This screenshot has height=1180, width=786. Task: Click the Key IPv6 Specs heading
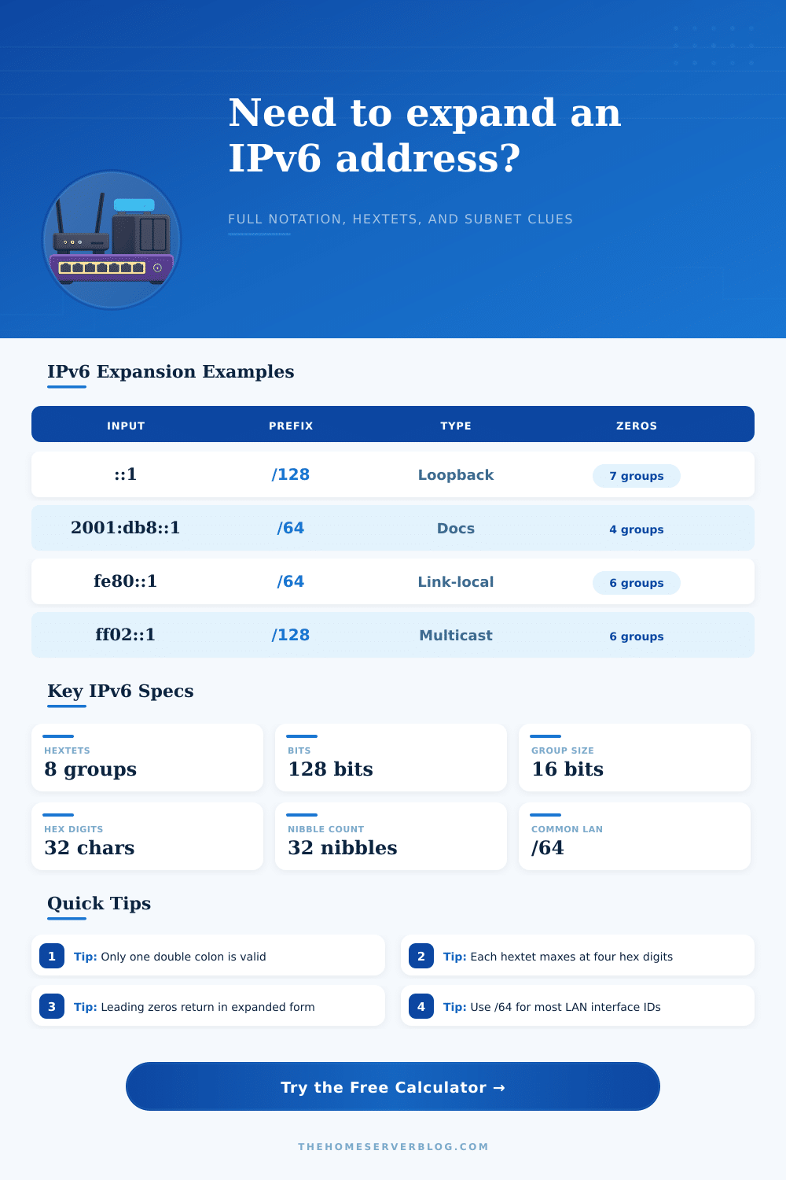[x=120, y=691]
